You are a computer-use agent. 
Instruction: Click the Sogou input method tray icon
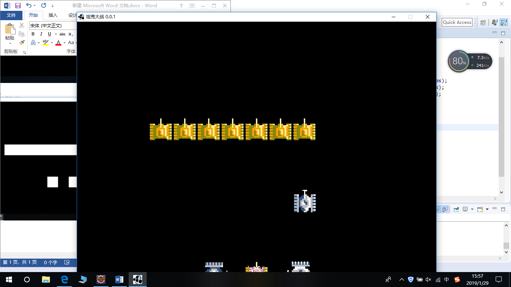coord(457,280)
